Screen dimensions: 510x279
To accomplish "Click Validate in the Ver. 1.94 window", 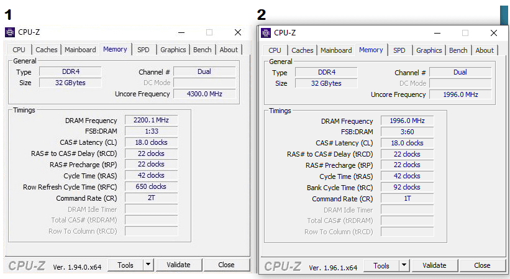I will coord(178,265).
